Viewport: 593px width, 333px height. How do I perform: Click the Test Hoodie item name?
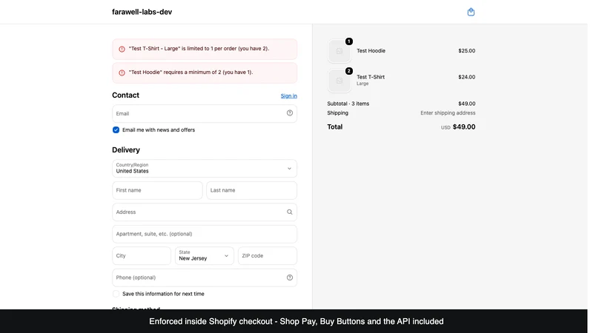(x=371, y=50)
